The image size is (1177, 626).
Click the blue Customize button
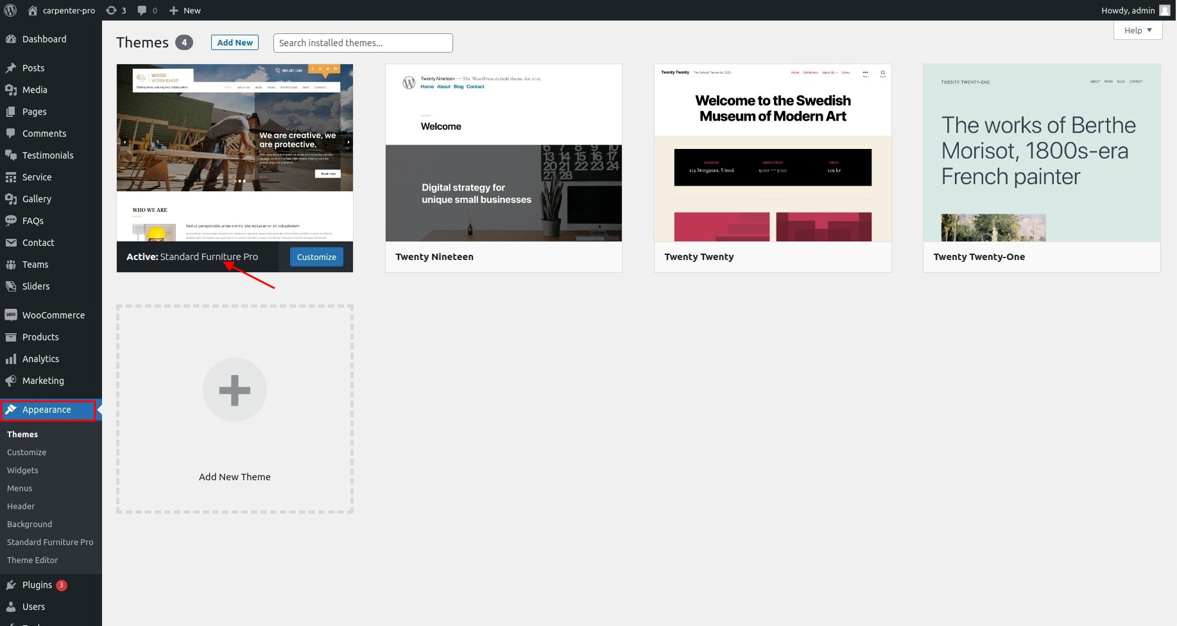316,257
